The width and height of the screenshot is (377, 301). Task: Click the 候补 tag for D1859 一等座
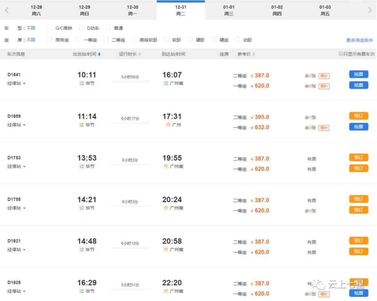pyautogui.click(x=325, y=127)
